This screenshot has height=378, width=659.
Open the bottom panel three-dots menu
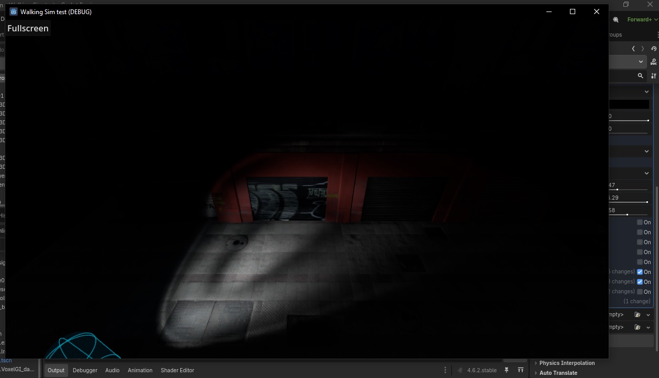pos(445,370)
